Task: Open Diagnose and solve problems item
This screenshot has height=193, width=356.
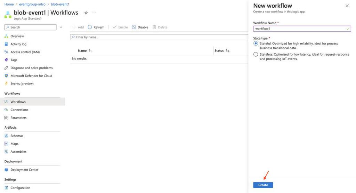Action: click(x=32, y=68)
